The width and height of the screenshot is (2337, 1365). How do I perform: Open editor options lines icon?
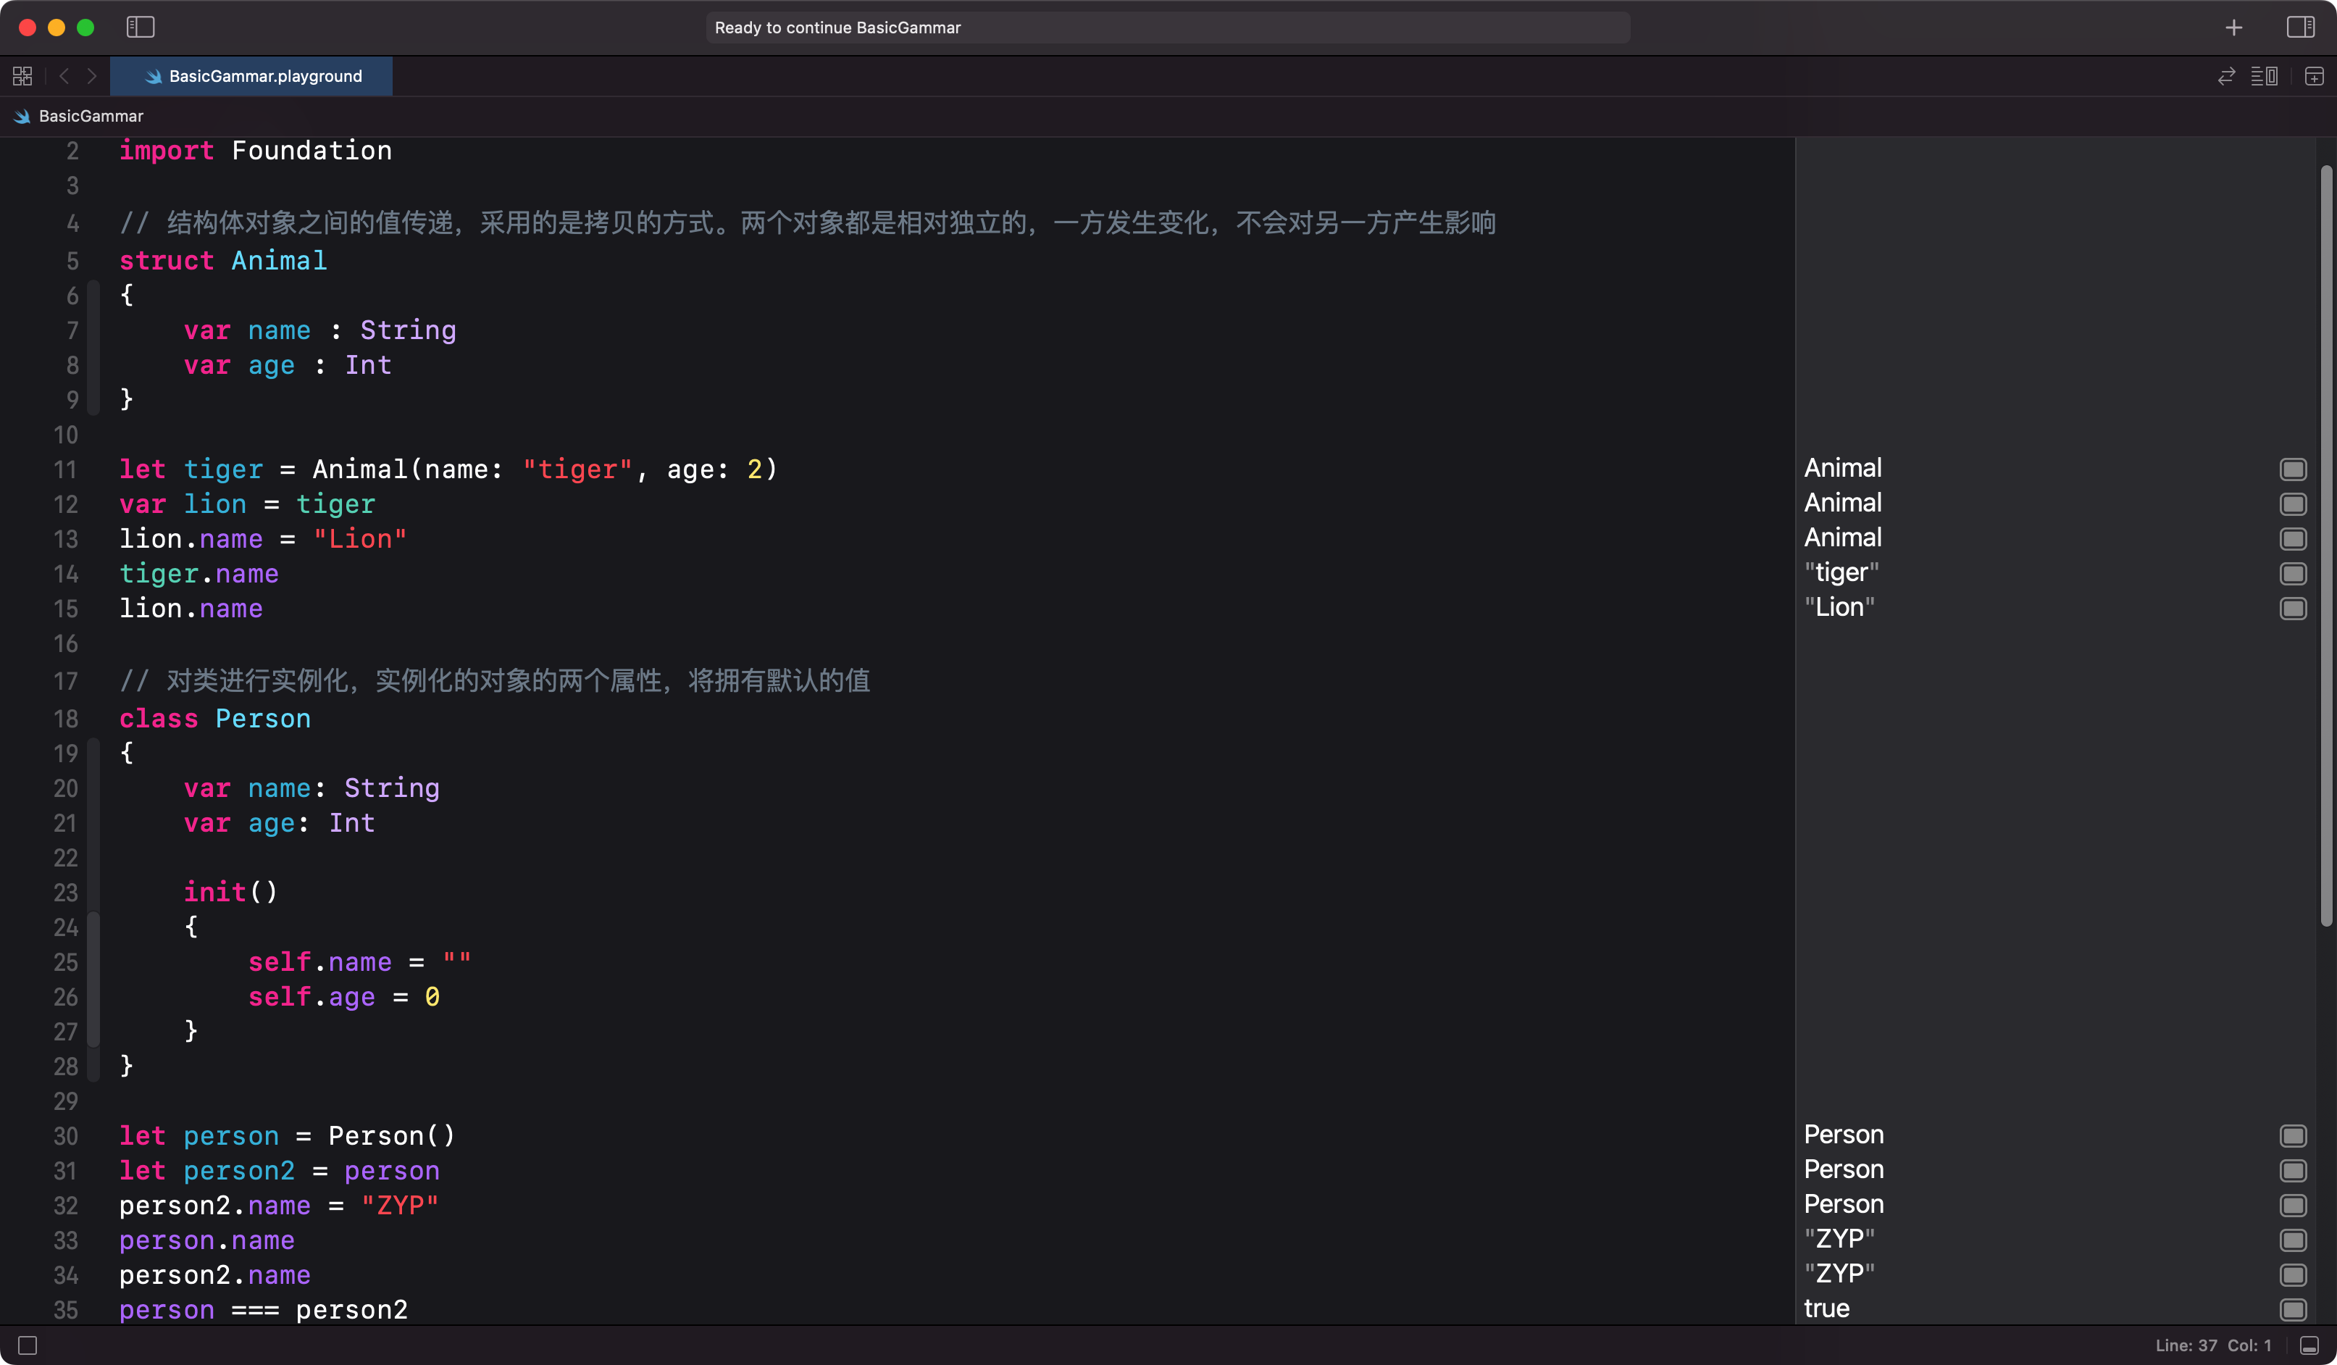point(2265,76)
